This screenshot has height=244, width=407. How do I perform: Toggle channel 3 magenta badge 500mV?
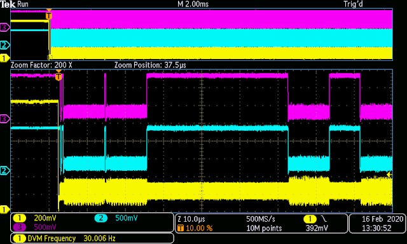pyautogui.click(x=35, y=227)
